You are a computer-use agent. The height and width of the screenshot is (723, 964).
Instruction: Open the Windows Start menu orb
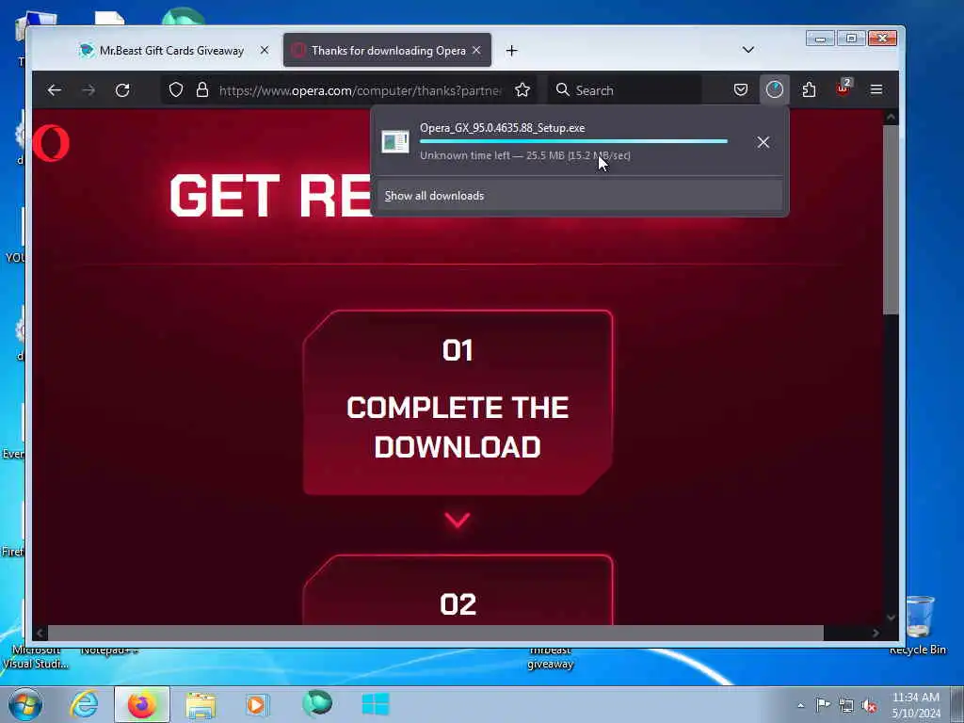(25, 704)
